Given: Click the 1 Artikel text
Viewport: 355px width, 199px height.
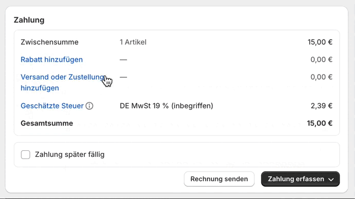Looking at the screenshot, I should 133,42.
